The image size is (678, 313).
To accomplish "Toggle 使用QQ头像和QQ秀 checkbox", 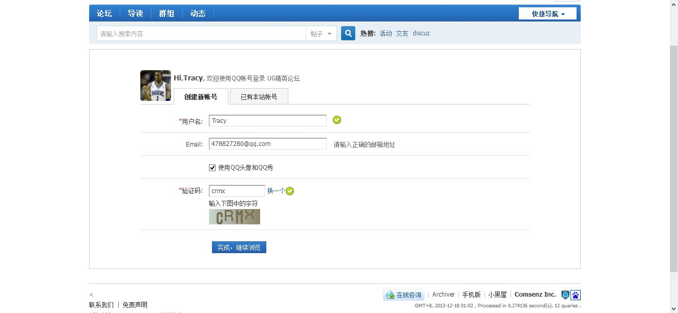I will (x=213, y=168).
